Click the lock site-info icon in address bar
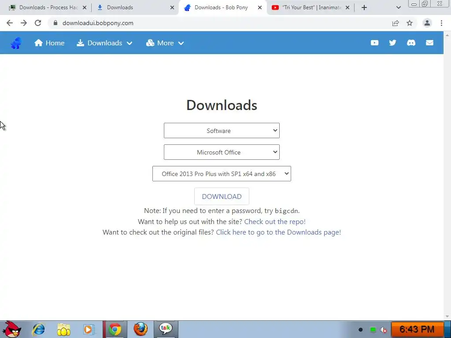The image size is (451, 338). click(x=55, y=23)
